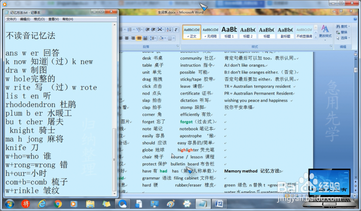Click "Memory method" heading in Word document
361x211 pixels.
pyautogui.click(x=241, y=171)
